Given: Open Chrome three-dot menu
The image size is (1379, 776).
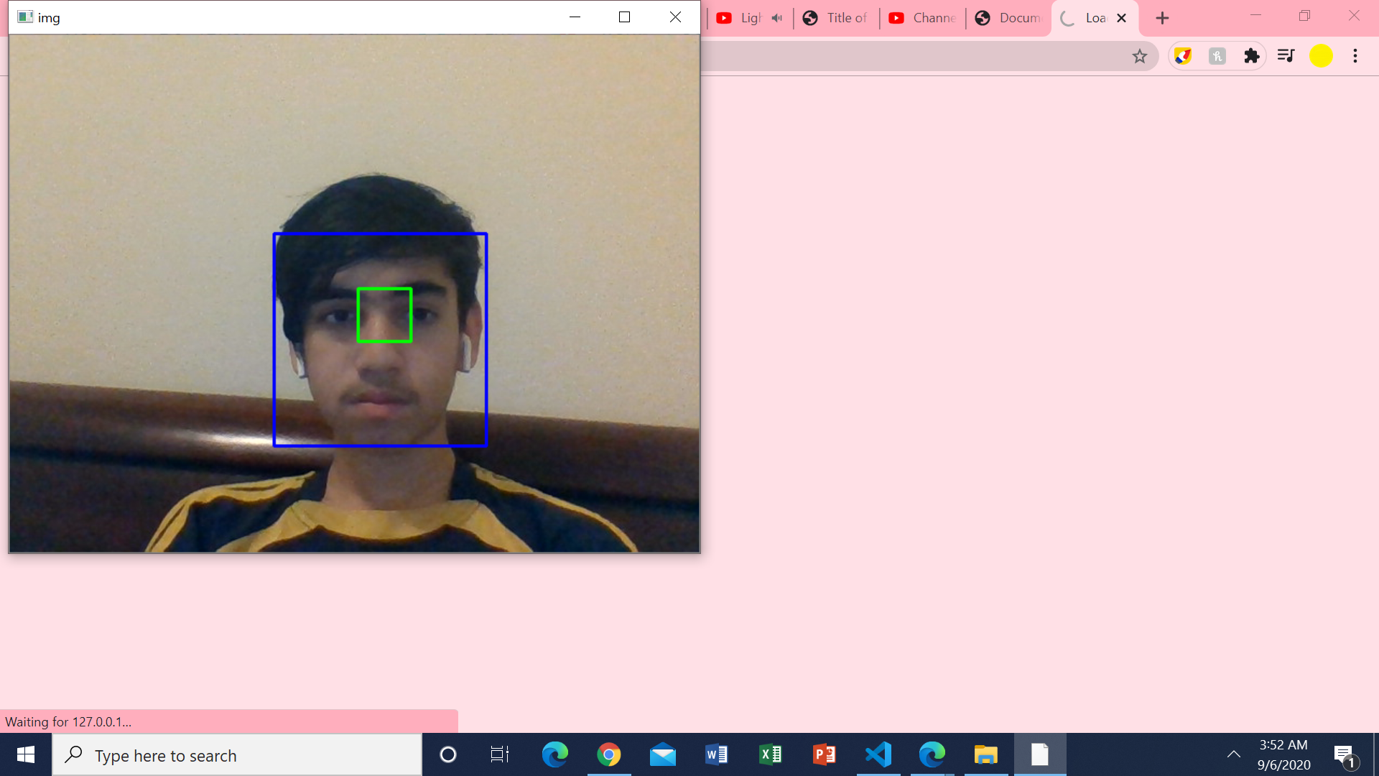Looking at the screenshot, I should tap(1355, 56).
